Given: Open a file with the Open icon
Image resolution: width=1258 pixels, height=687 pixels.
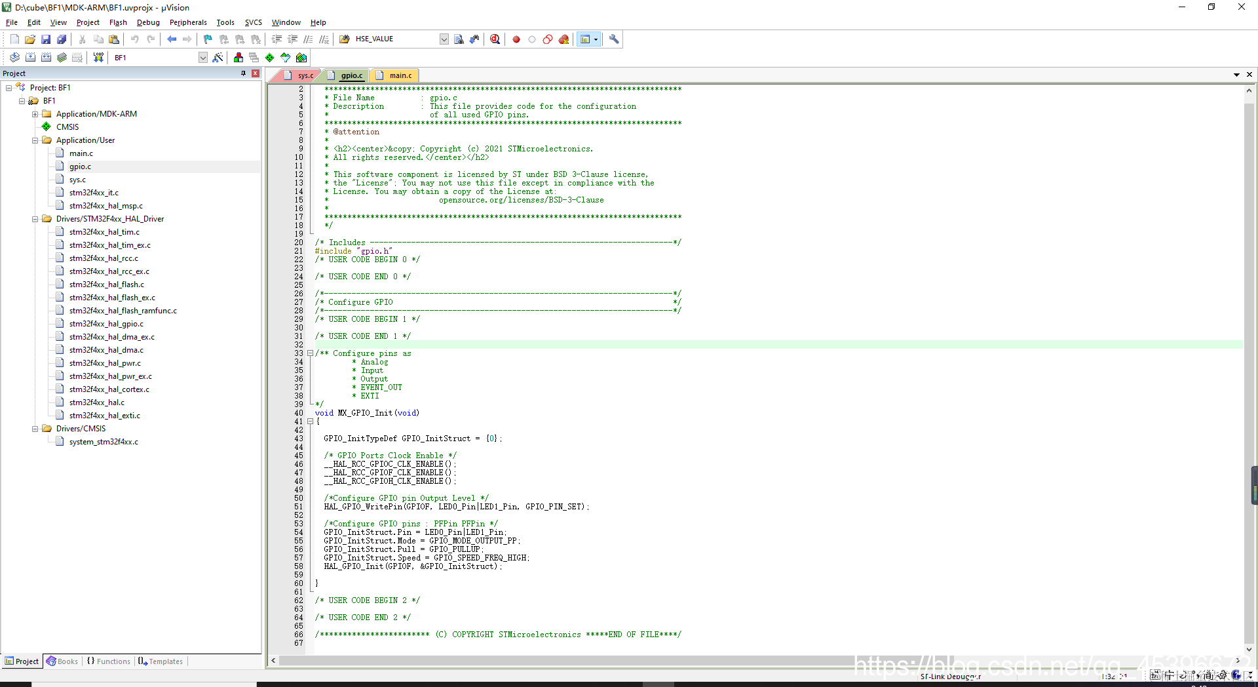Looking at the screenshot, I should (x=30, y=39).
